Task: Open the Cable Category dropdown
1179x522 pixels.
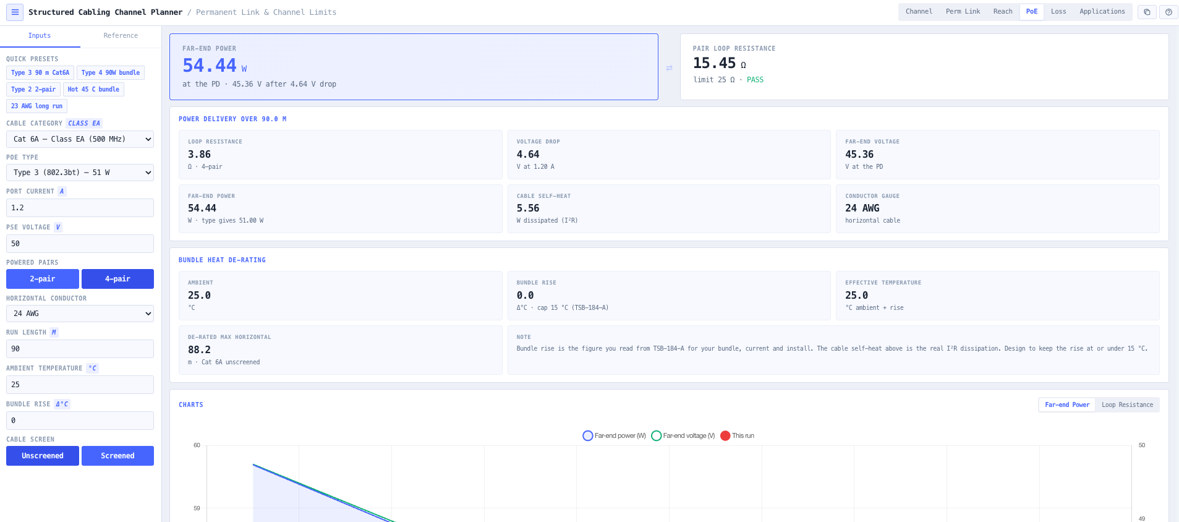Action: click(x=80, y=139)
